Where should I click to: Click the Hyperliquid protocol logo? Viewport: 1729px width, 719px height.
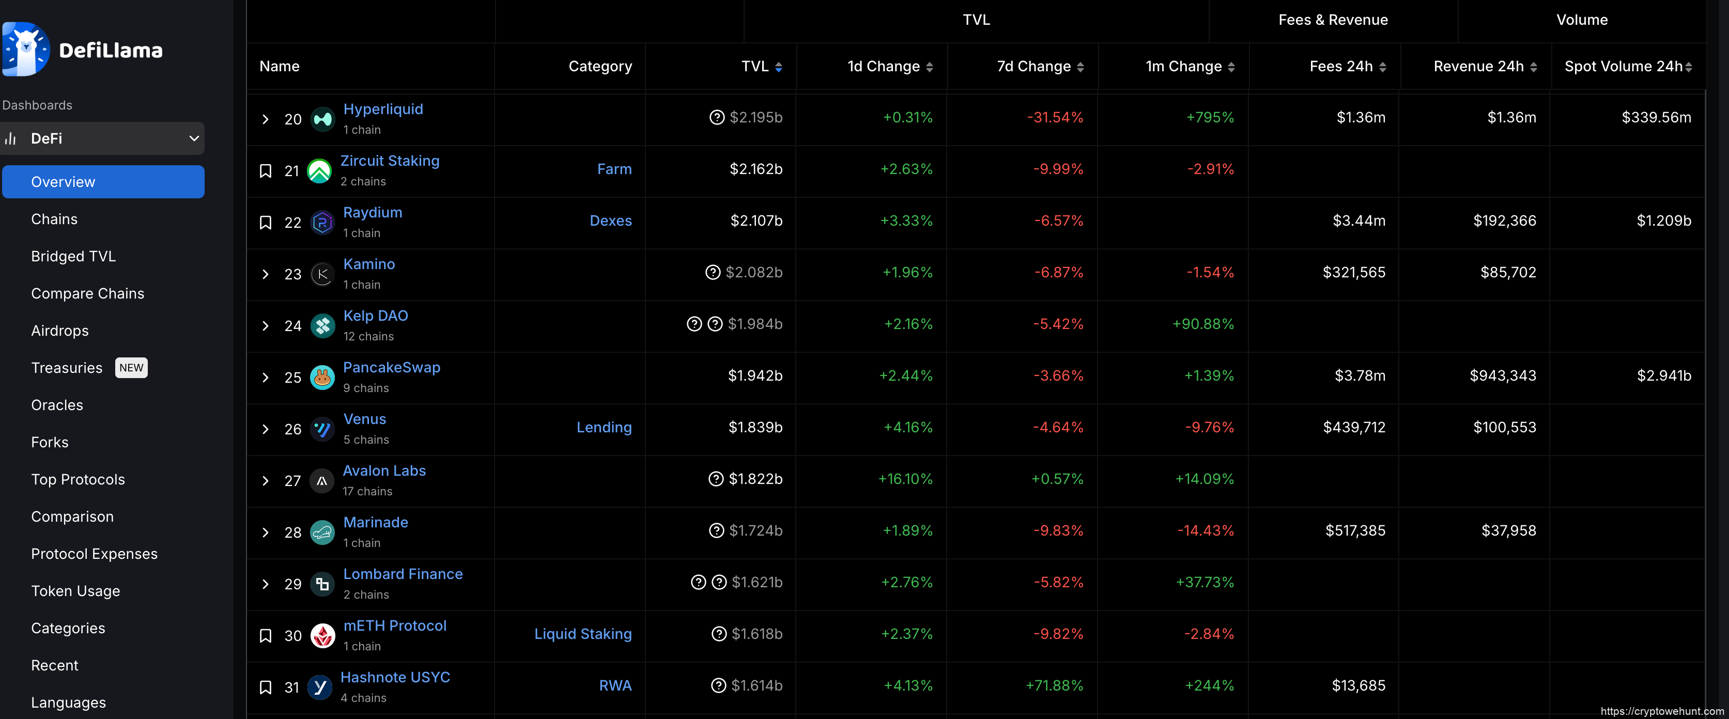[322, 119]
